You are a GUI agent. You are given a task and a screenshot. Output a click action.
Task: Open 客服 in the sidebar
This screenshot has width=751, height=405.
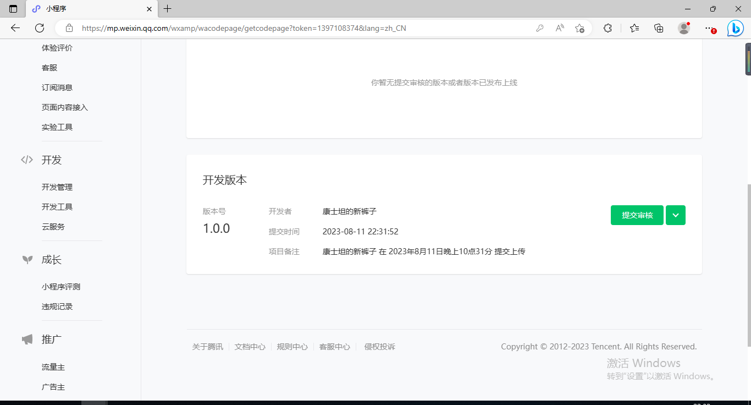point(49,68)
